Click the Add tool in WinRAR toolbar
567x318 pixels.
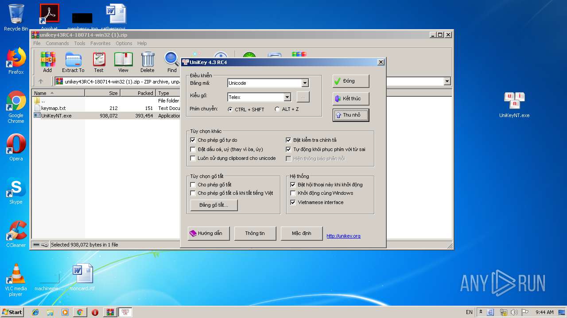47,62
